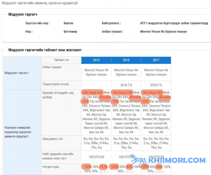Click the 'Албан тушаал :' label in the declarant section
Image resolution: width=211 pixels, height=175 pixels.
click(x=113, y=32)
